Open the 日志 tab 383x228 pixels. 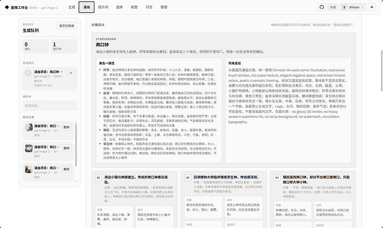[x=149, y=7]
